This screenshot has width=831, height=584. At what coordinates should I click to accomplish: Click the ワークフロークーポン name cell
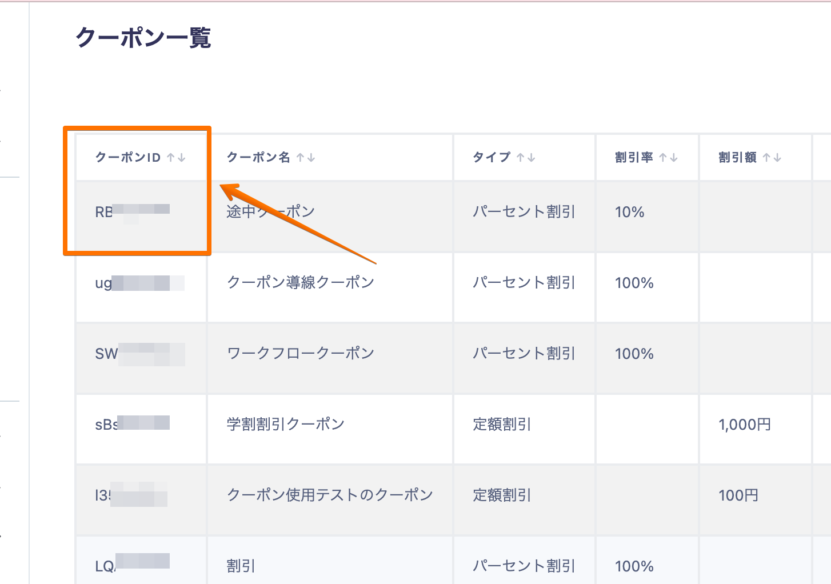(301, 353)
